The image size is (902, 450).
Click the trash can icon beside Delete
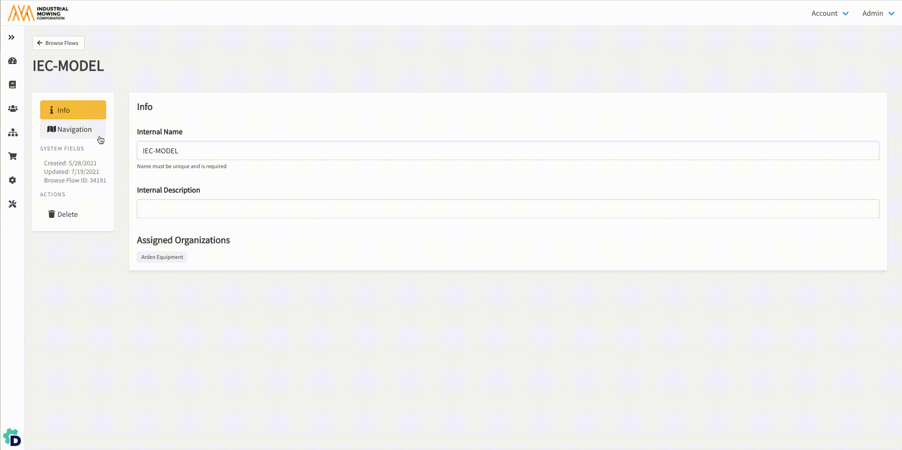[52, 214]
